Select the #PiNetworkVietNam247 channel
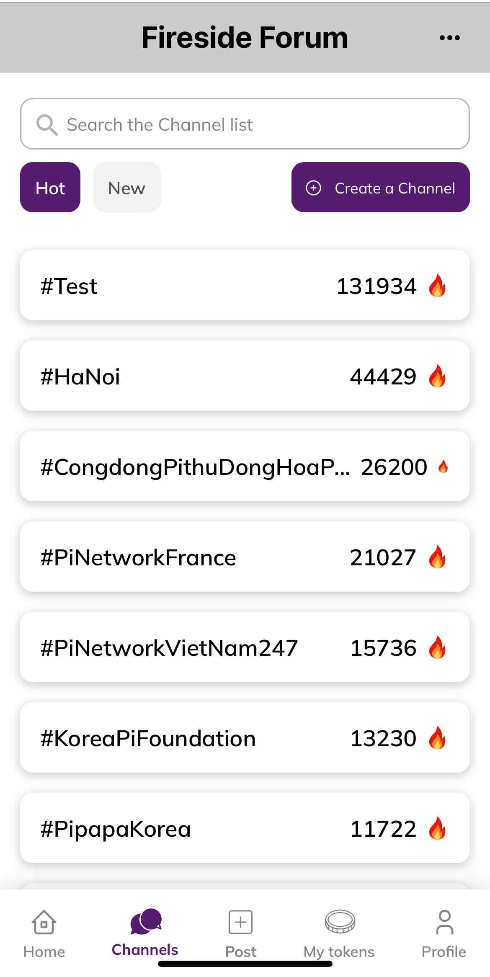 click(245, 647)
